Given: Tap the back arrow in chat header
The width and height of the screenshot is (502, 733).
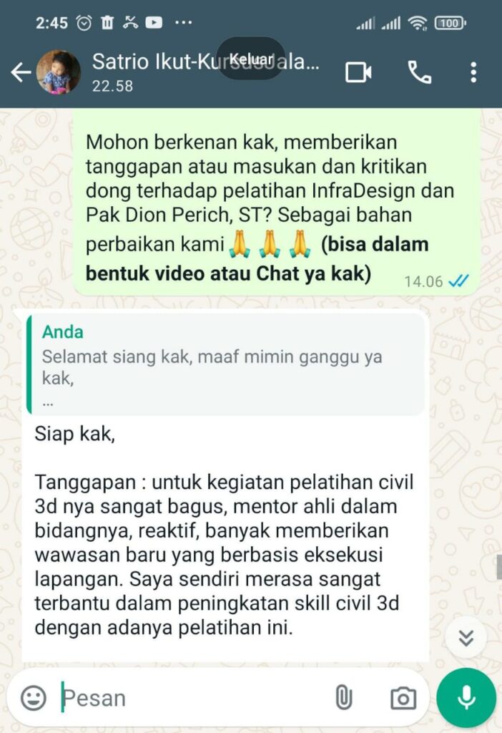Looking at the screenshot, I should (21, 72).
